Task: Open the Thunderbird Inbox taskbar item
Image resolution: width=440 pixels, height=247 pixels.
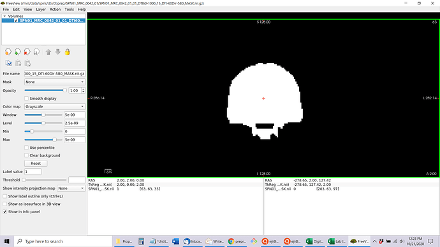Action: click(192, 241)
